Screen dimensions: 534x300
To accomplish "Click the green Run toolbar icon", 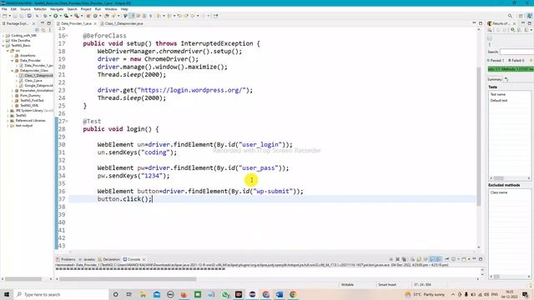I will point(56,16).
